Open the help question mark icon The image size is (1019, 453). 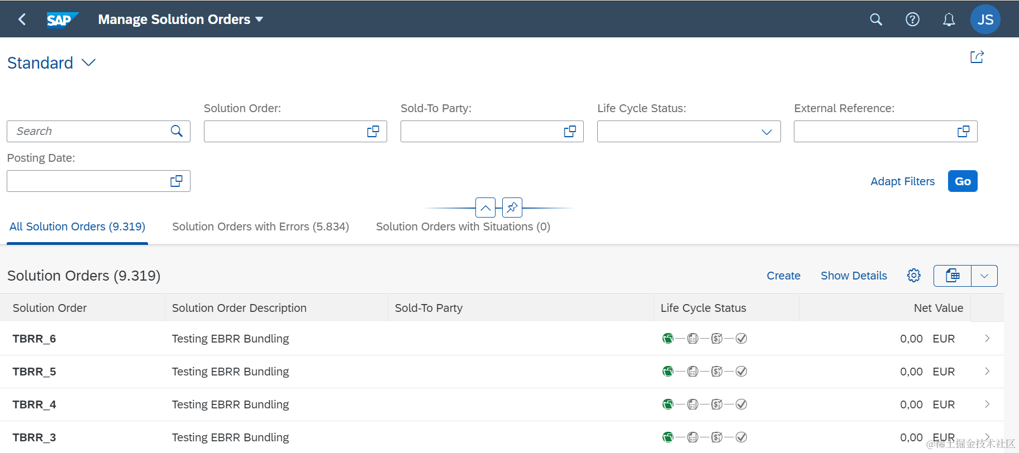click(x=912, y=20)
